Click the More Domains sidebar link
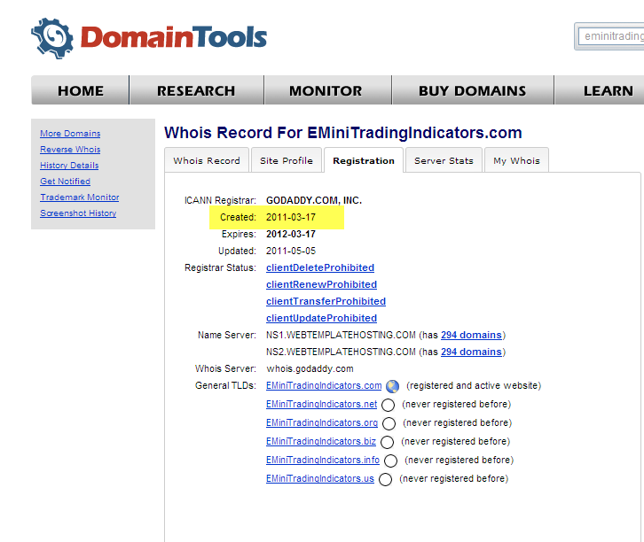Image resolution: width=644 pixels, height=542 pixels. [70, 133]
